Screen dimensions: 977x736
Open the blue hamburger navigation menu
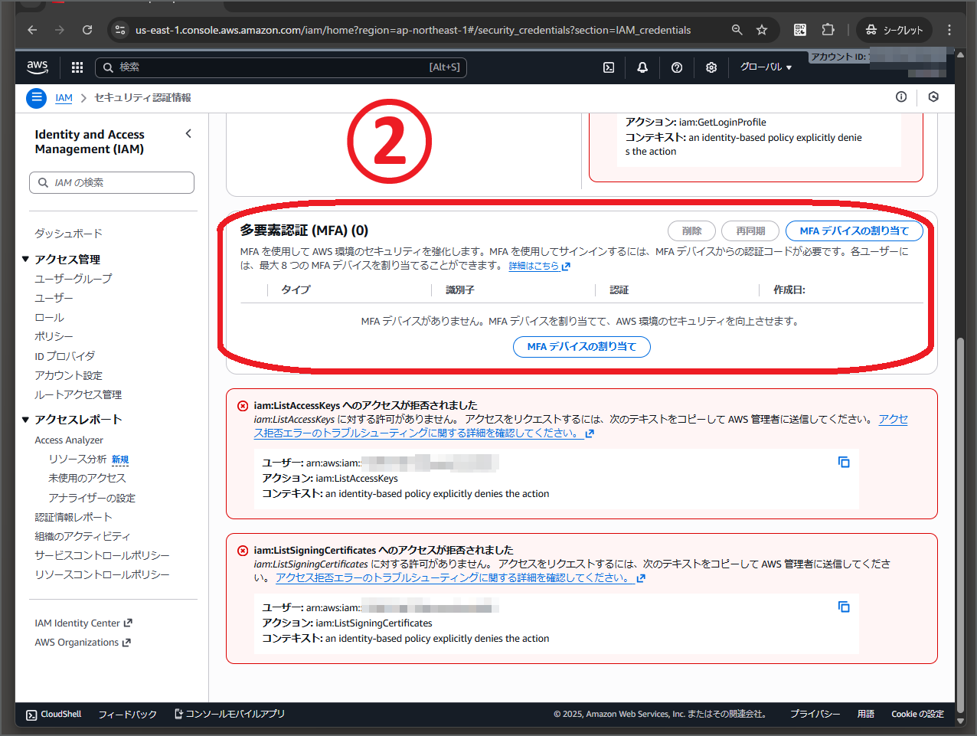36,98
